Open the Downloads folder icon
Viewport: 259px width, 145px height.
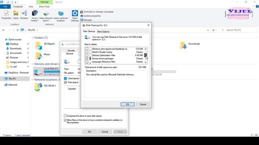(183, 46)
